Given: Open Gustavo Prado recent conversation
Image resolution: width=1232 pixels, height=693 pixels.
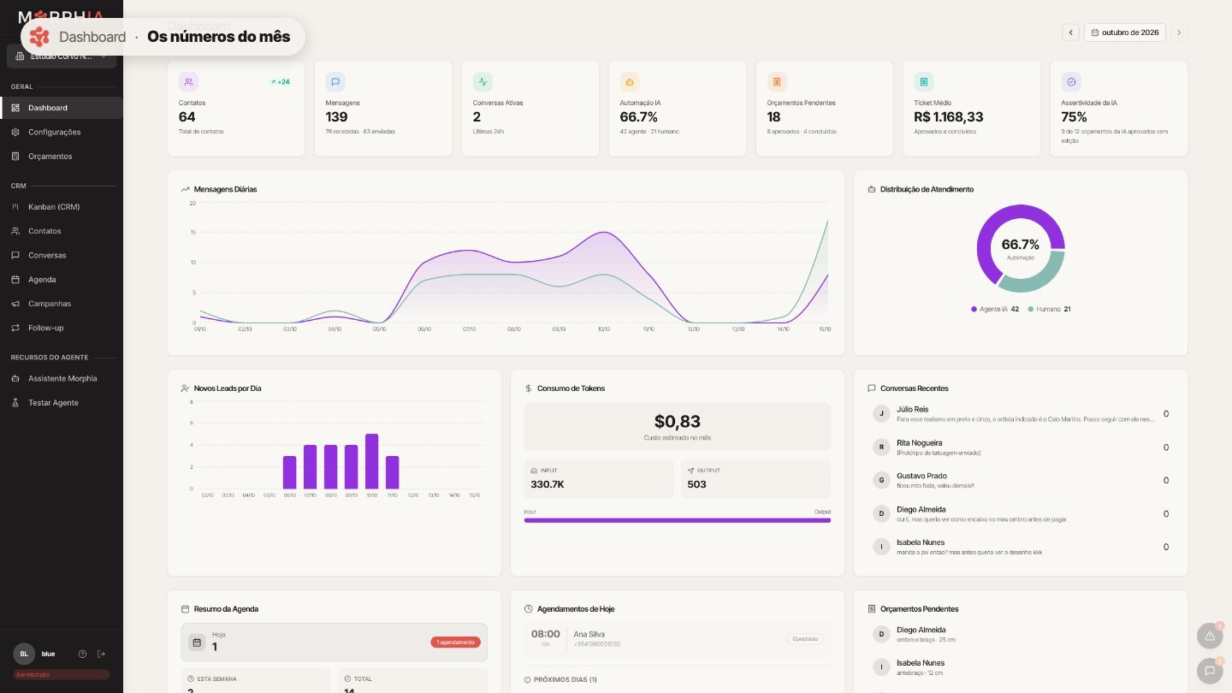Looking at the screenshot, I should 1021,480.
